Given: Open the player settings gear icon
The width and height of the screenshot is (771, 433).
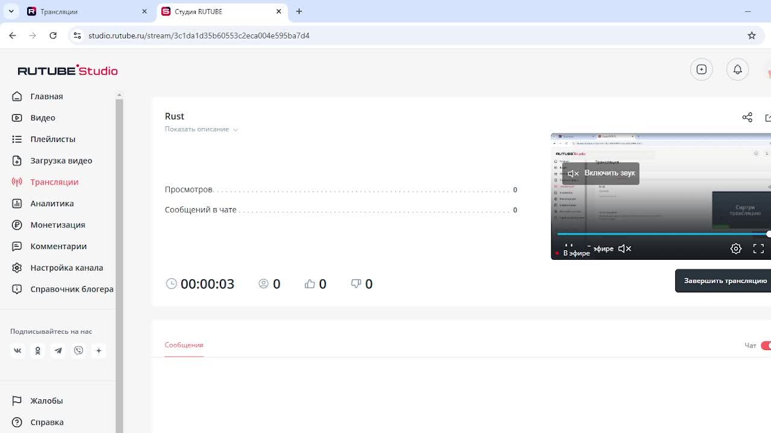Looking at the screenshot, I should click(x=735, y=248).
